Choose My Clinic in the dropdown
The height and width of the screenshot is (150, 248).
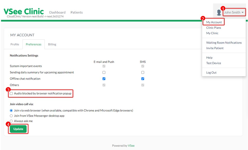pyautogui.click(x=212, y=33)
